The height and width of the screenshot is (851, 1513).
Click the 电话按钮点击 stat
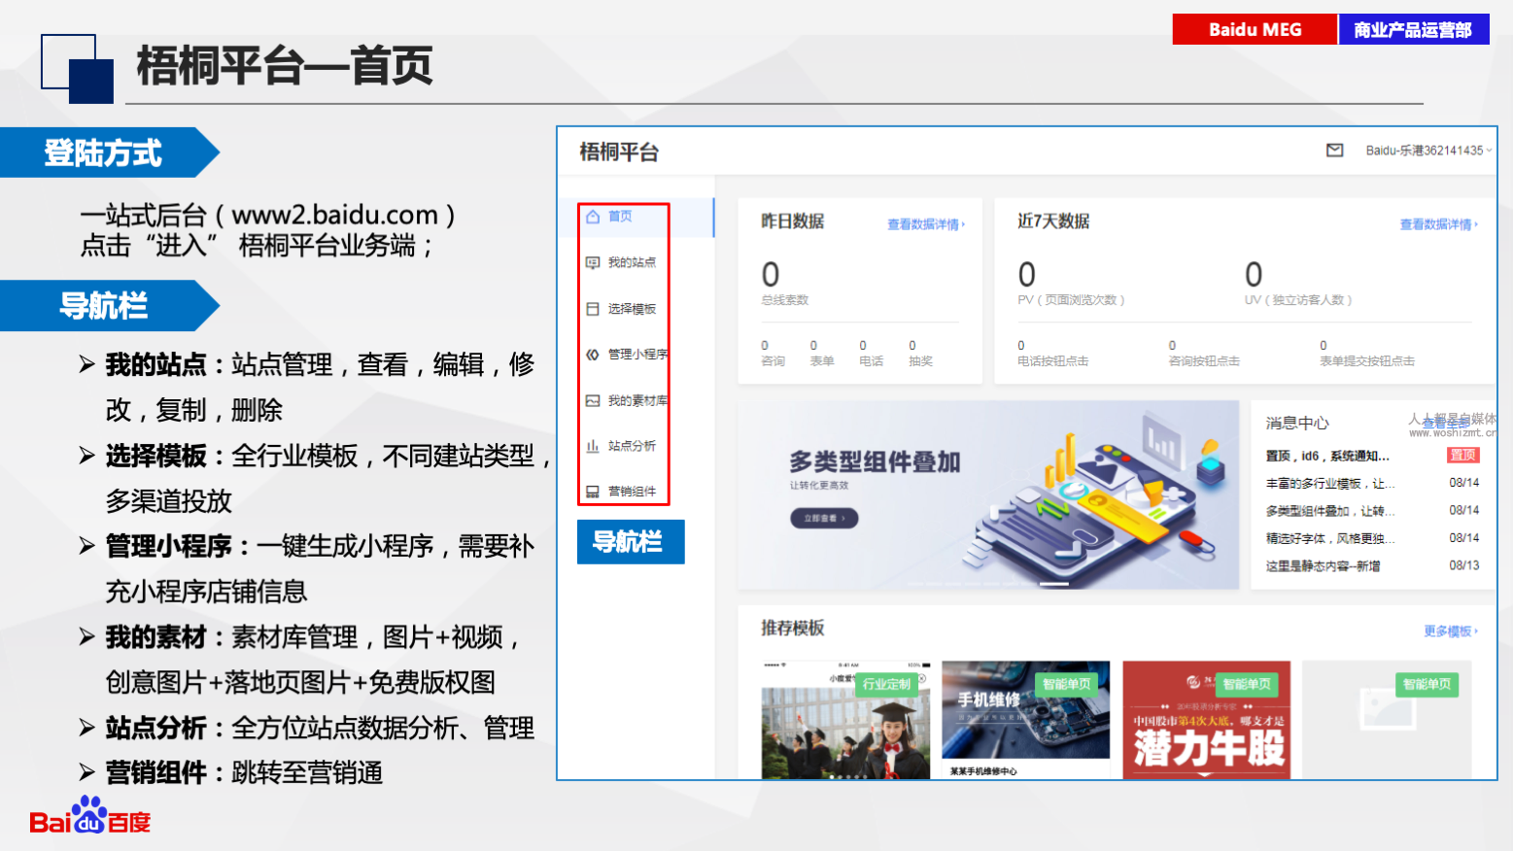pyautogui.click(x=1052, y=354)
